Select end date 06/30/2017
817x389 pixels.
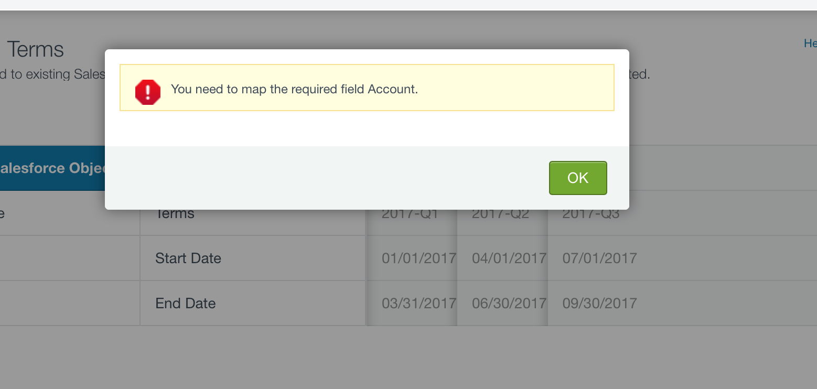509,303
